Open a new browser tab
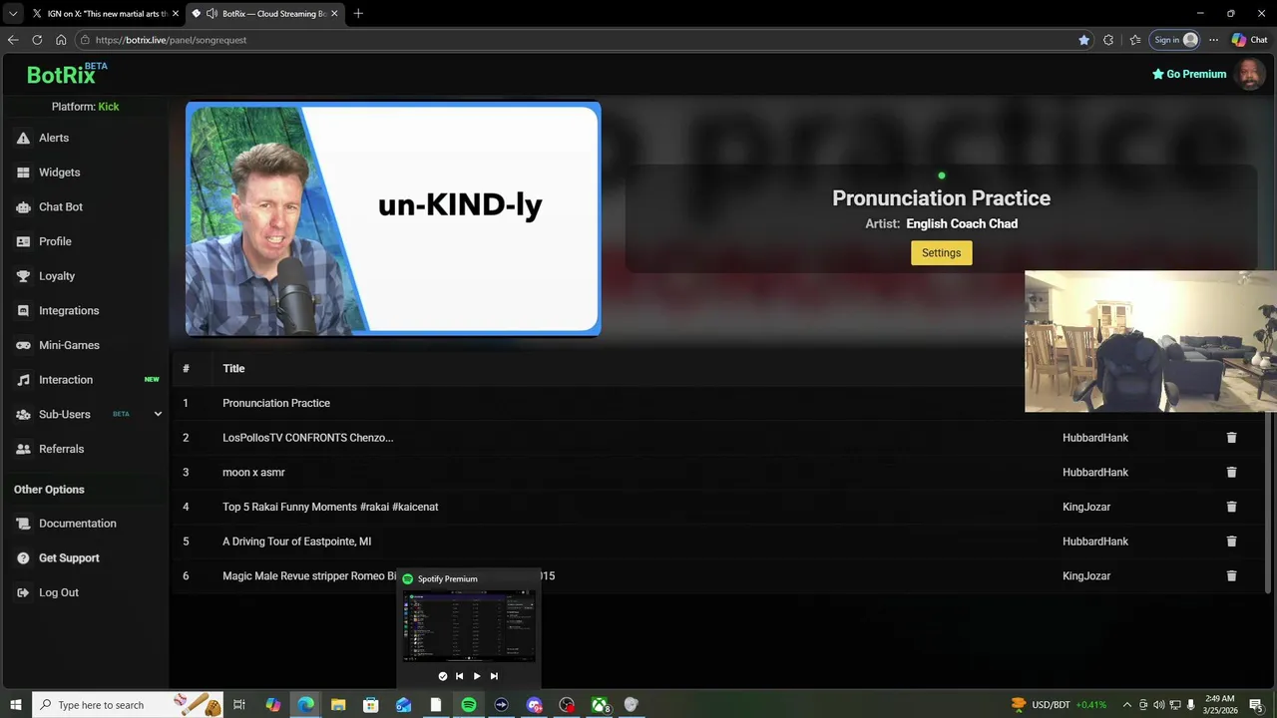This screenshot has height=718, width=1277. tap(358, 13)
